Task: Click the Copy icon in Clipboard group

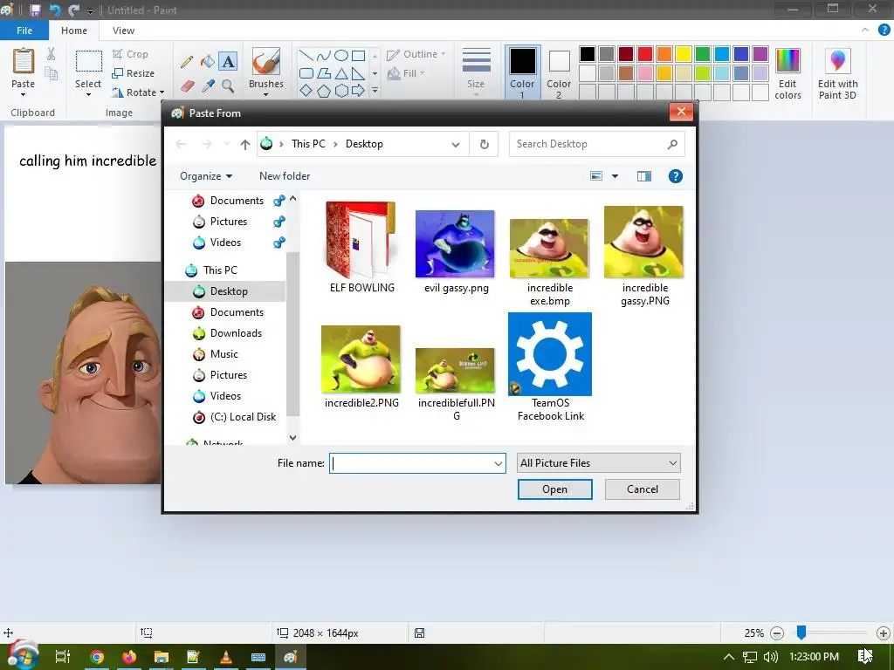Action: pyautogui.click(x=51, y=73)
